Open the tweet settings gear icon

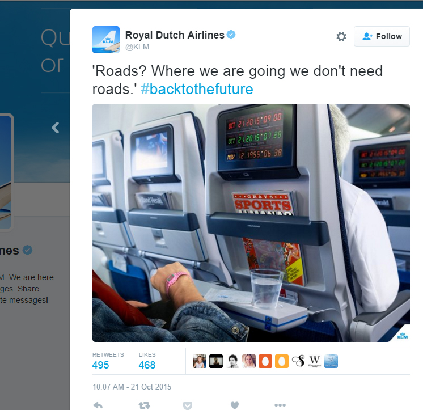pos(341,36)
